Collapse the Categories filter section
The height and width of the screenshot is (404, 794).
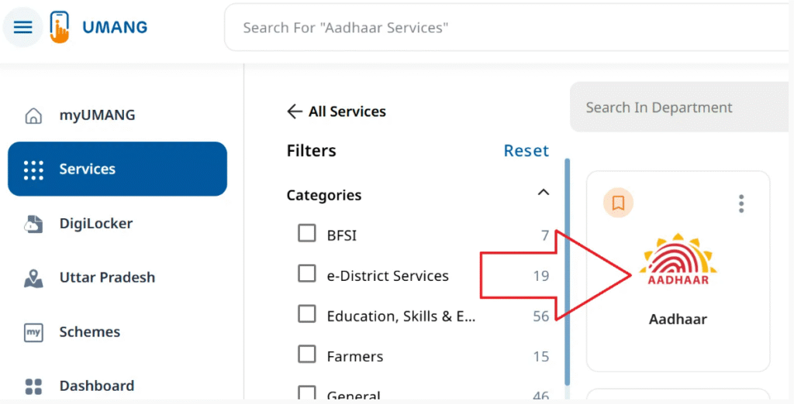pyautogui.click(x=544, y=193)
